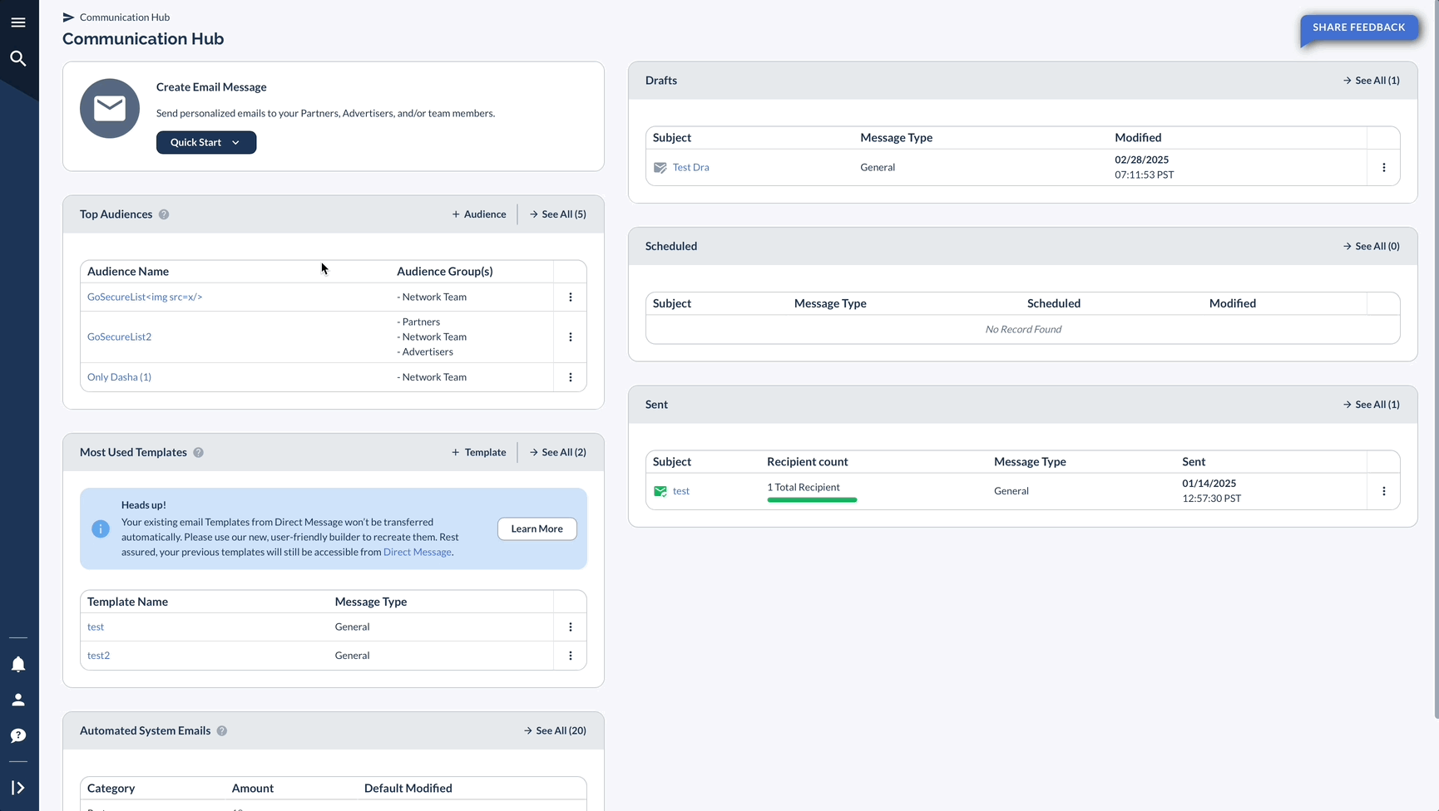
Task: Click Share Feedback button
Action: coord(1359,27)
